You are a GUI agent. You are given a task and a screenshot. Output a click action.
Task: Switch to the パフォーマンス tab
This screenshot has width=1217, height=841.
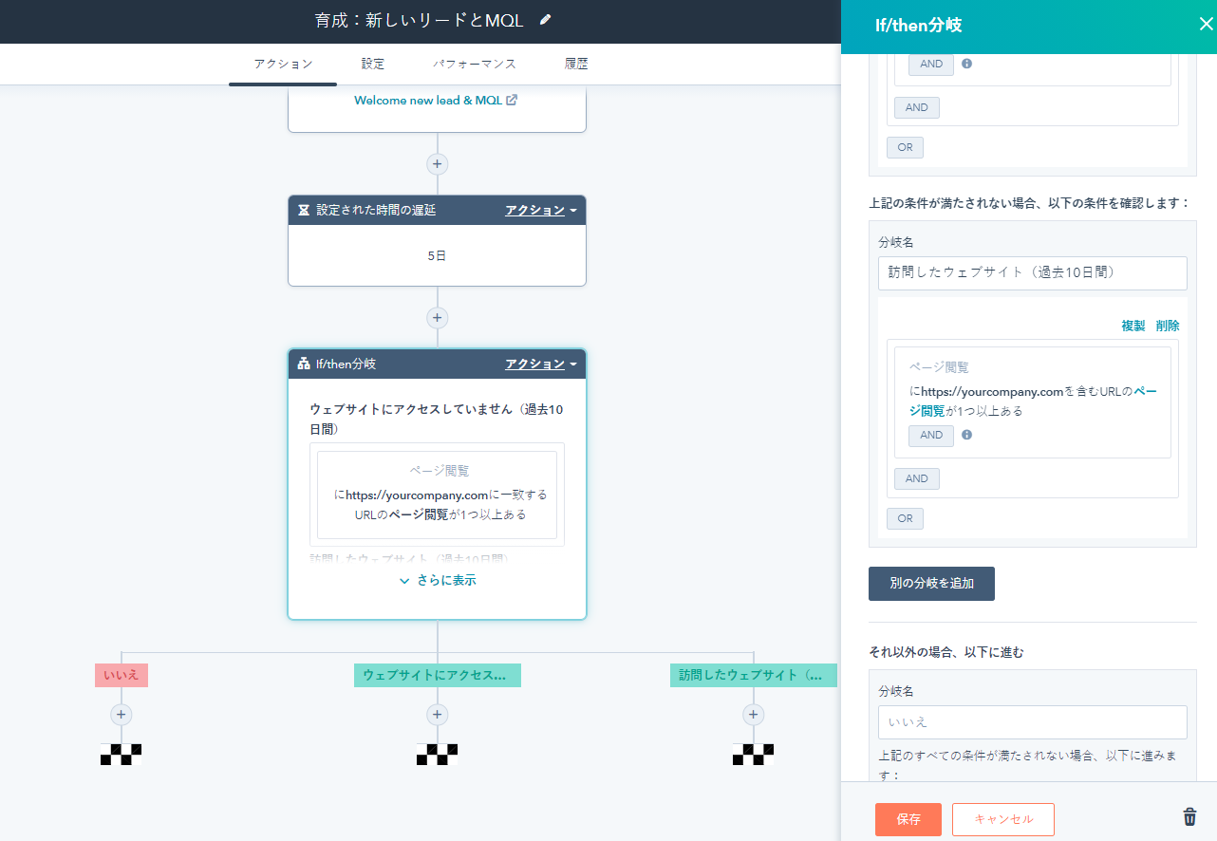pyautogui.click(x=476, y=64)
